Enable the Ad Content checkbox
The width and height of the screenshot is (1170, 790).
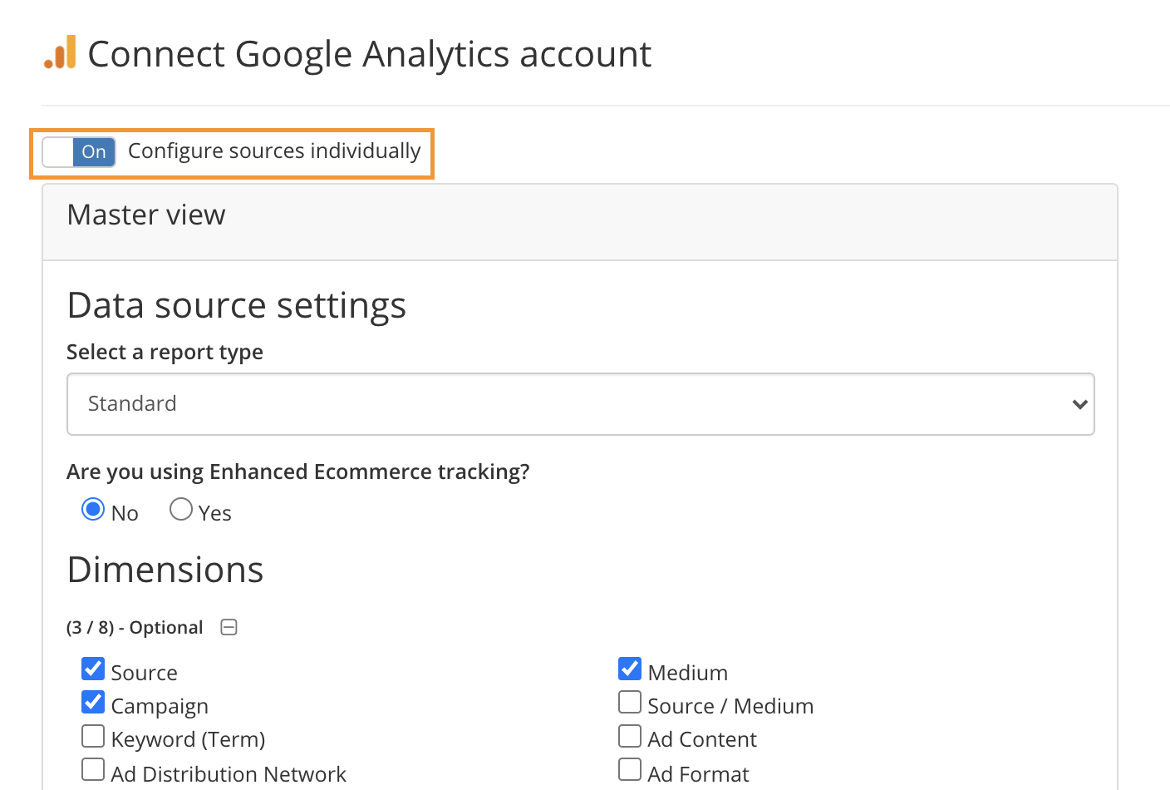(x=630, y=736)
